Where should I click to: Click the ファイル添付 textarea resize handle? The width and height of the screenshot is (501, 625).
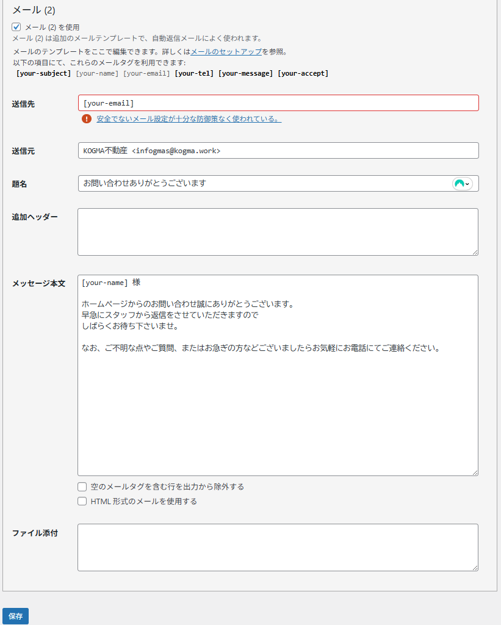click(474, 567)
